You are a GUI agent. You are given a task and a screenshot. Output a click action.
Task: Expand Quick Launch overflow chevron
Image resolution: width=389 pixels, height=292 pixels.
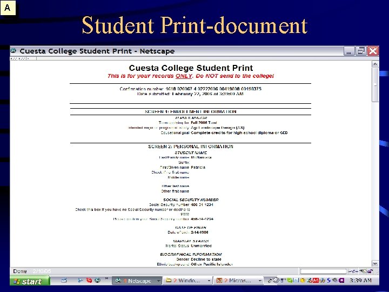pyautogui.click(x=106, y=278)
